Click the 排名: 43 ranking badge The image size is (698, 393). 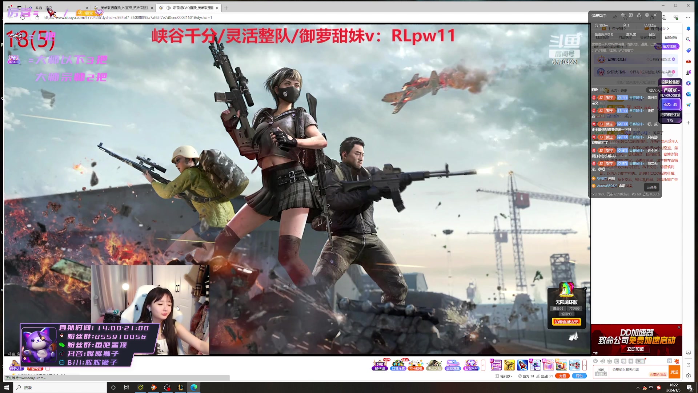[x=670, y=104]
